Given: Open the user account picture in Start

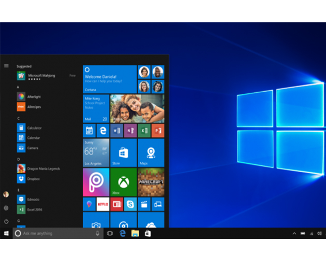Looking at the screenshot, I should (6, 194).
